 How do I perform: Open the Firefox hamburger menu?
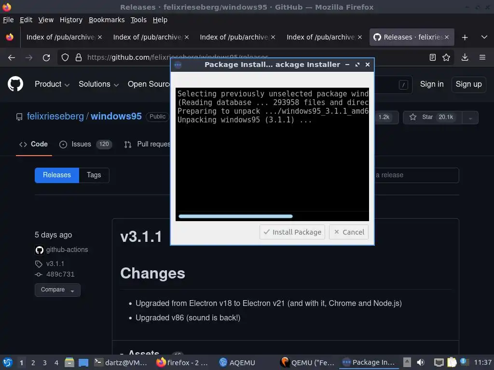point(482,57)
